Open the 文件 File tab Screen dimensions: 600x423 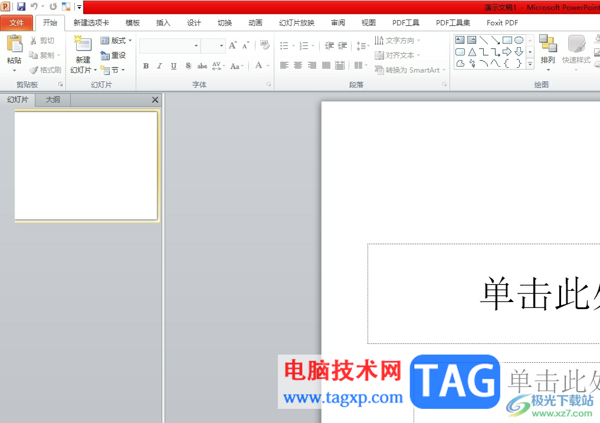click(x=17, y=23)
